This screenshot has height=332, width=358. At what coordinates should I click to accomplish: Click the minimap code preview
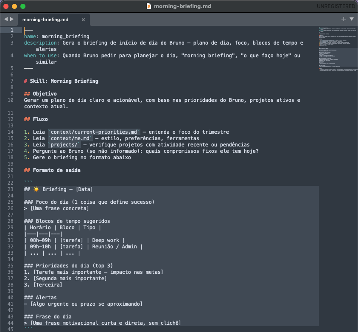pyautogui.click(x=338, y=49)
